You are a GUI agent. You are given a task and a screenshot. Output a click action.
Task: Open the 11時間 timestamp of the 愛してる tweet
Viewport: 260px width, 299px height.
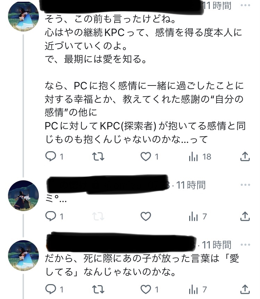[216, 245]
